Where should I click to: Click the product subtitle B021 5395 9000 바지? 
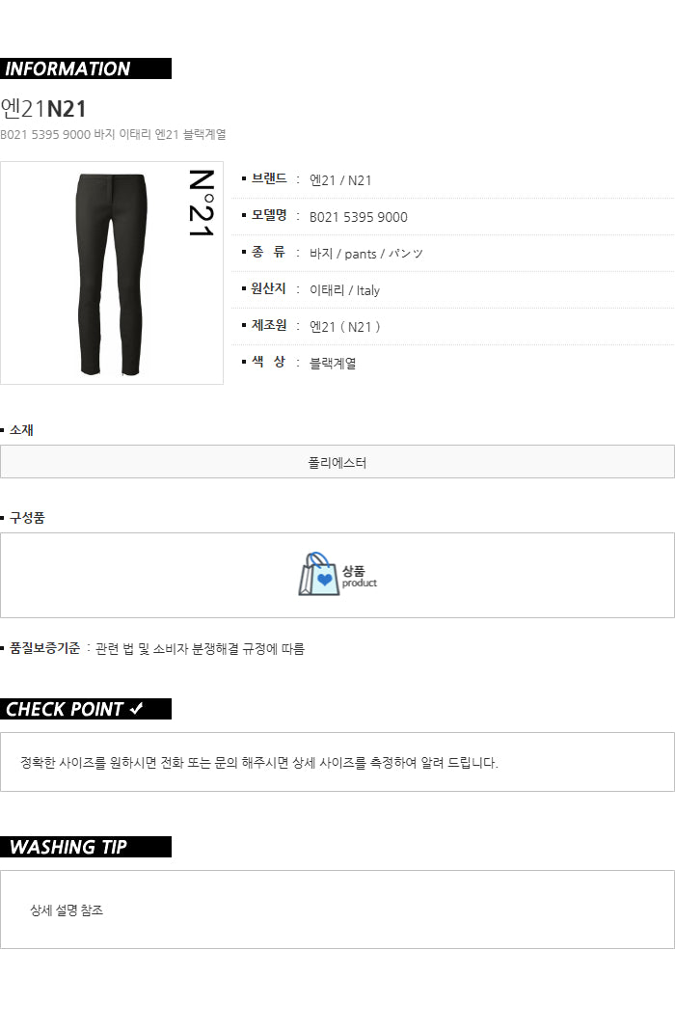113,134
